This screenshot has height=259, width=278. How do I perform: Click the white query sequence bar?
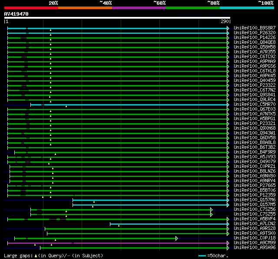[117, 18]
